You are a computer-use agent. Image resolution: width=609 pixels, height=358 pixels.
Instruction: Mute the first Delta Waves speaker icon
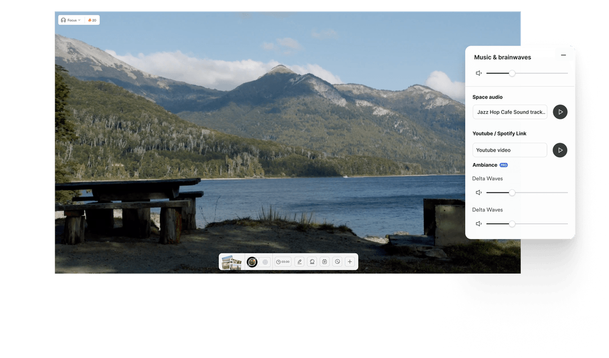(479, 192)
